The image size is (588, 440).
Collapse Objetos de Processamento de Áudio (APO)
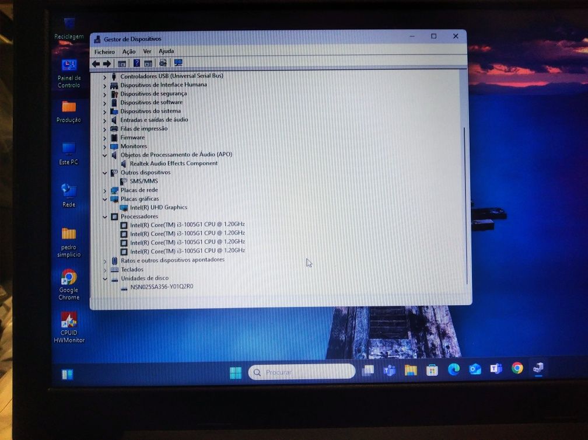[x=104, y=155]
